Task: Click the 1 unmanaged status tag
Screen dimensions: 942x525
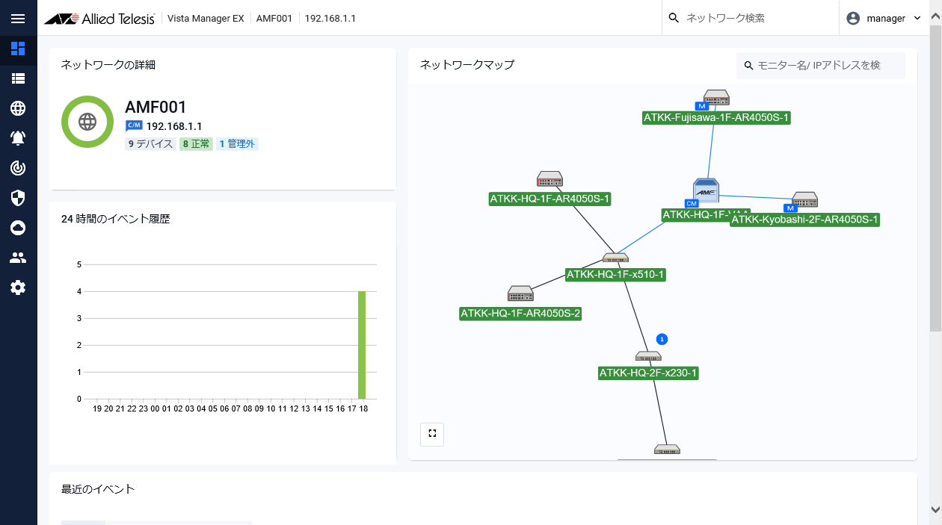Action: coord(237,144)
